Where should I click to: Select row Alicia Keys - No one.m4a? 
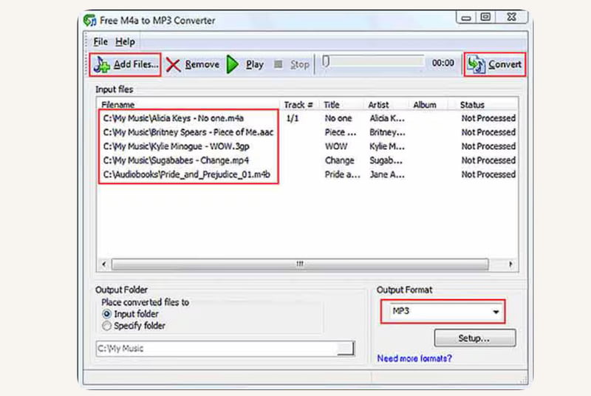pyautogui.click(x=307, y=118)
